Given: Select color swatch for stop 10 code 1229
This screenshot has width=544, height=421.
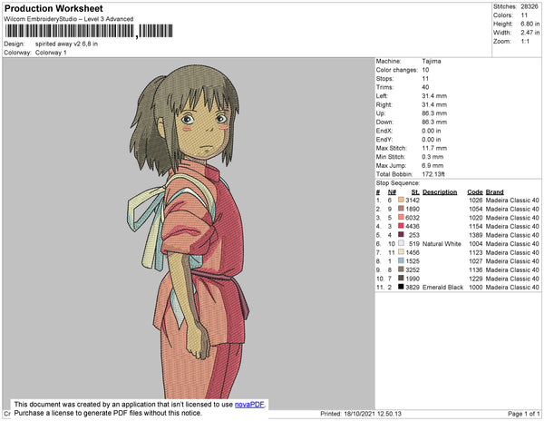Looking at the screenshot, I should 401,278.
